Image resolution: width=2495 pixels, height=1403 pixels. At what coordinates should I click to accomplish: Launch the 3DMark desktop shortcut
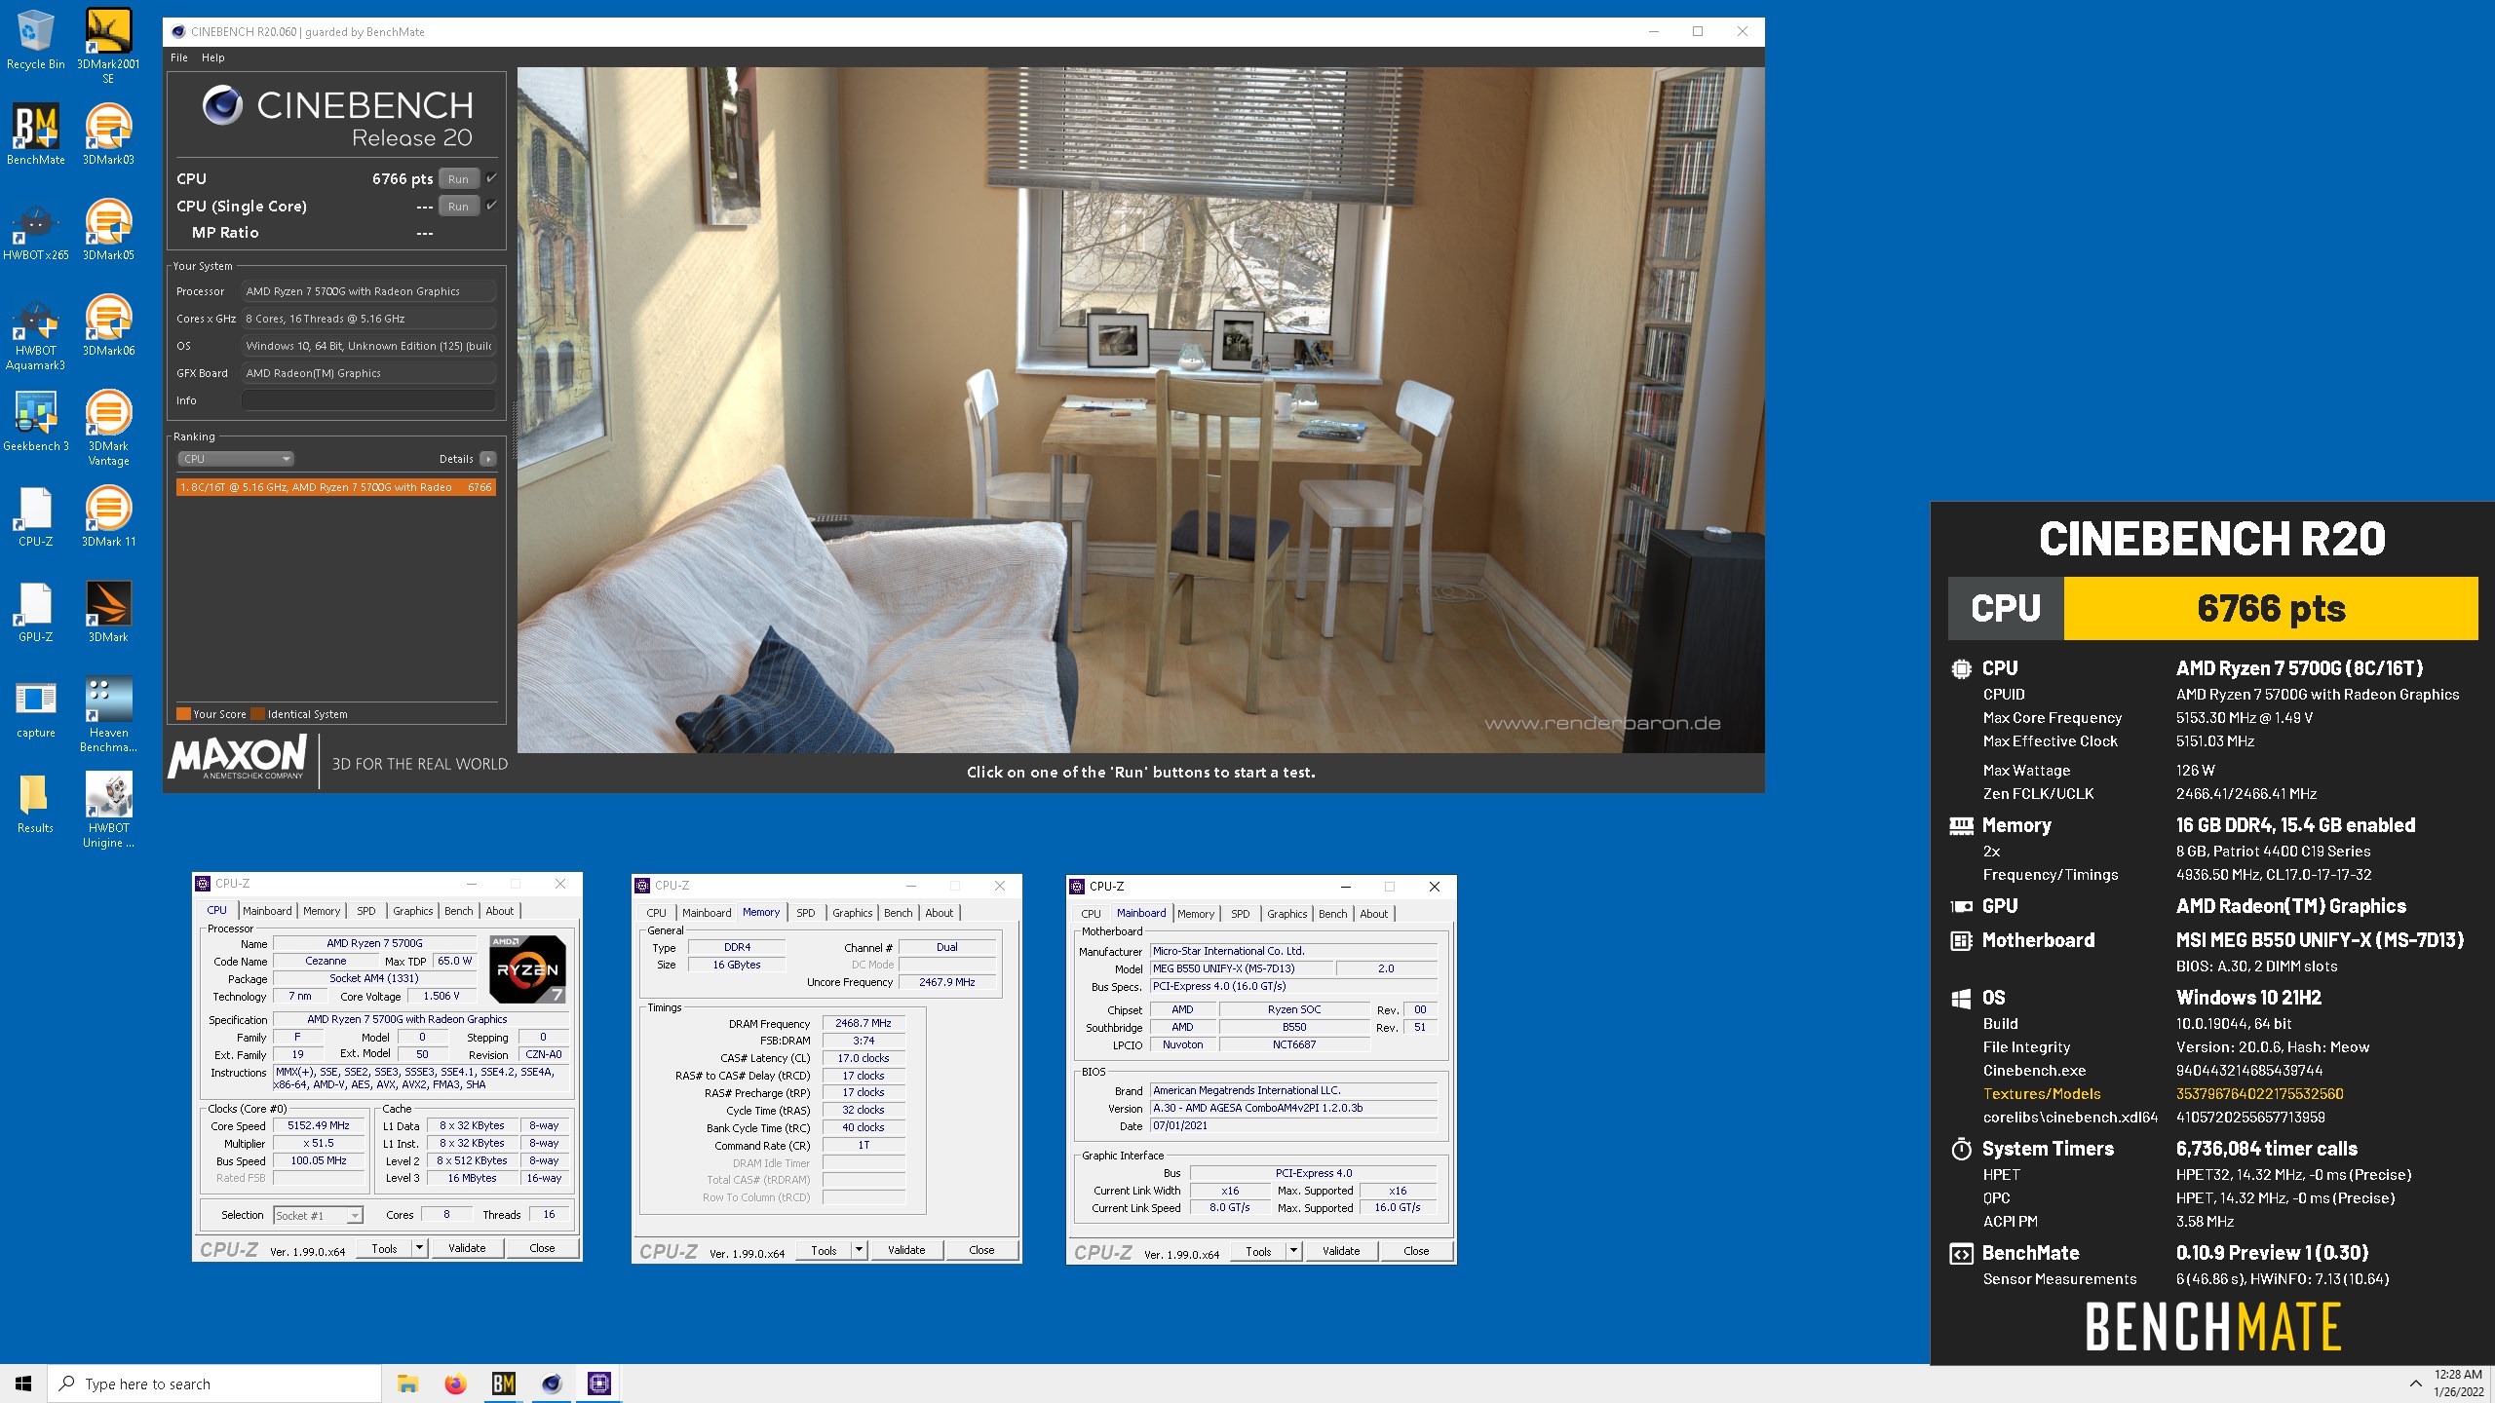(x=108, y=612)
